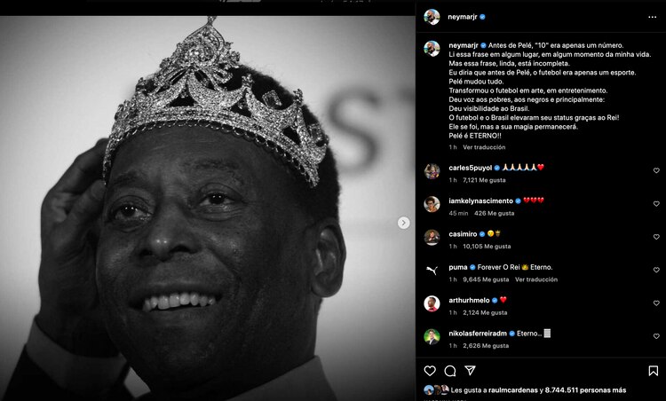666x401 pixels.
Task: Like the post with the heart icon
Action: [430, 371]
